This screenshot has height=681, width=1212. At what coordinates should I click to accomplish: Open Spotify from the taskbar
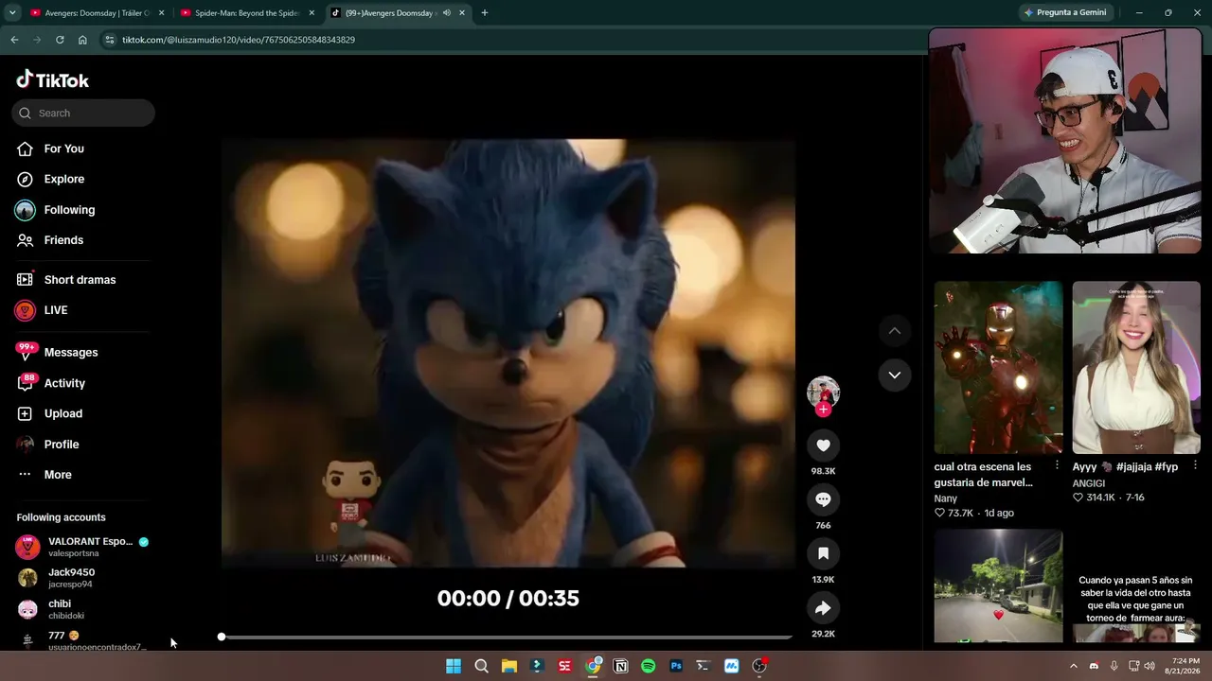click(649, 666)
